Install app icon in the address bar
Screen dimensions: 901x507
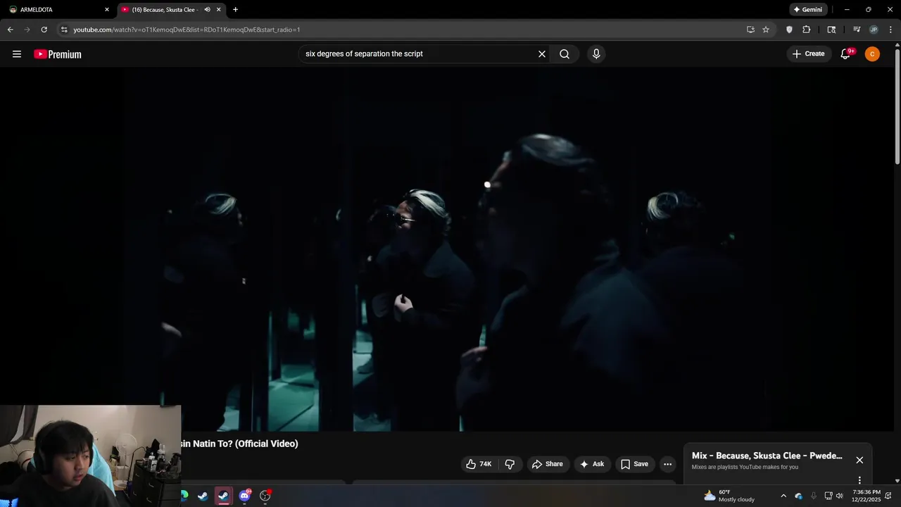pyautogui.click(x=750, y=30)
